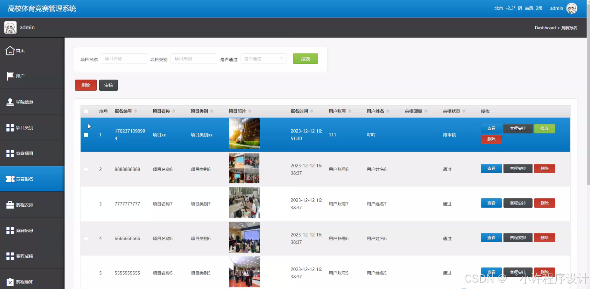Sort by 项目类别 column arrows
Viewport: 590px width, 289px height.
212,111
